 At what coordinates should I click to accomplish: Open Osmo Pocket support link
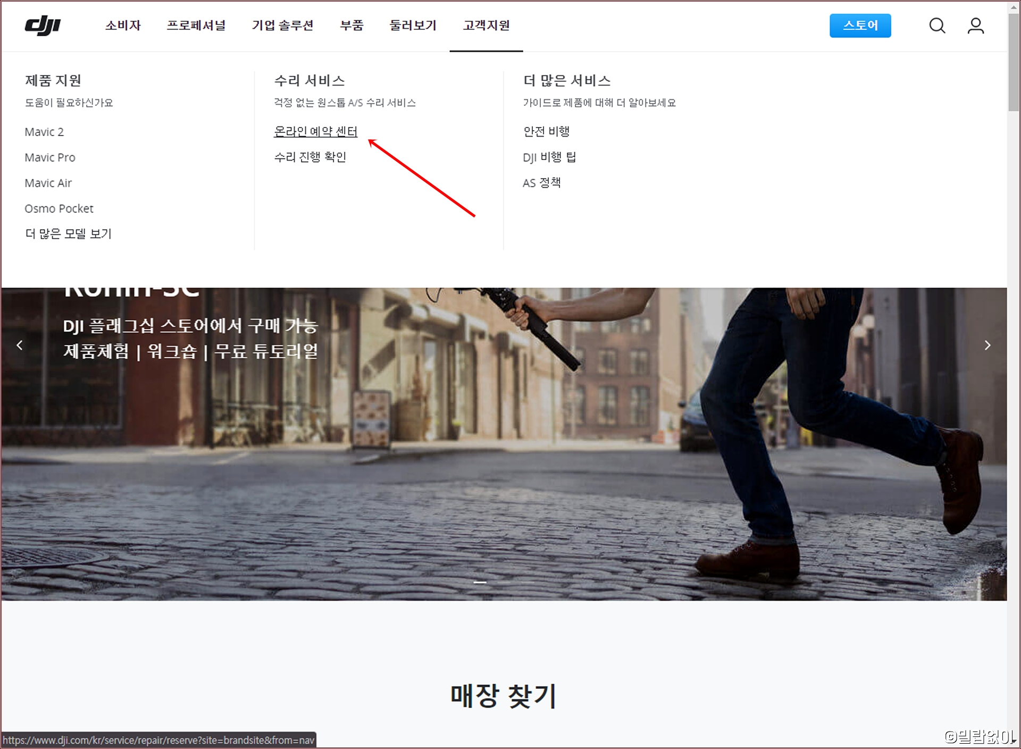point(59,208)
